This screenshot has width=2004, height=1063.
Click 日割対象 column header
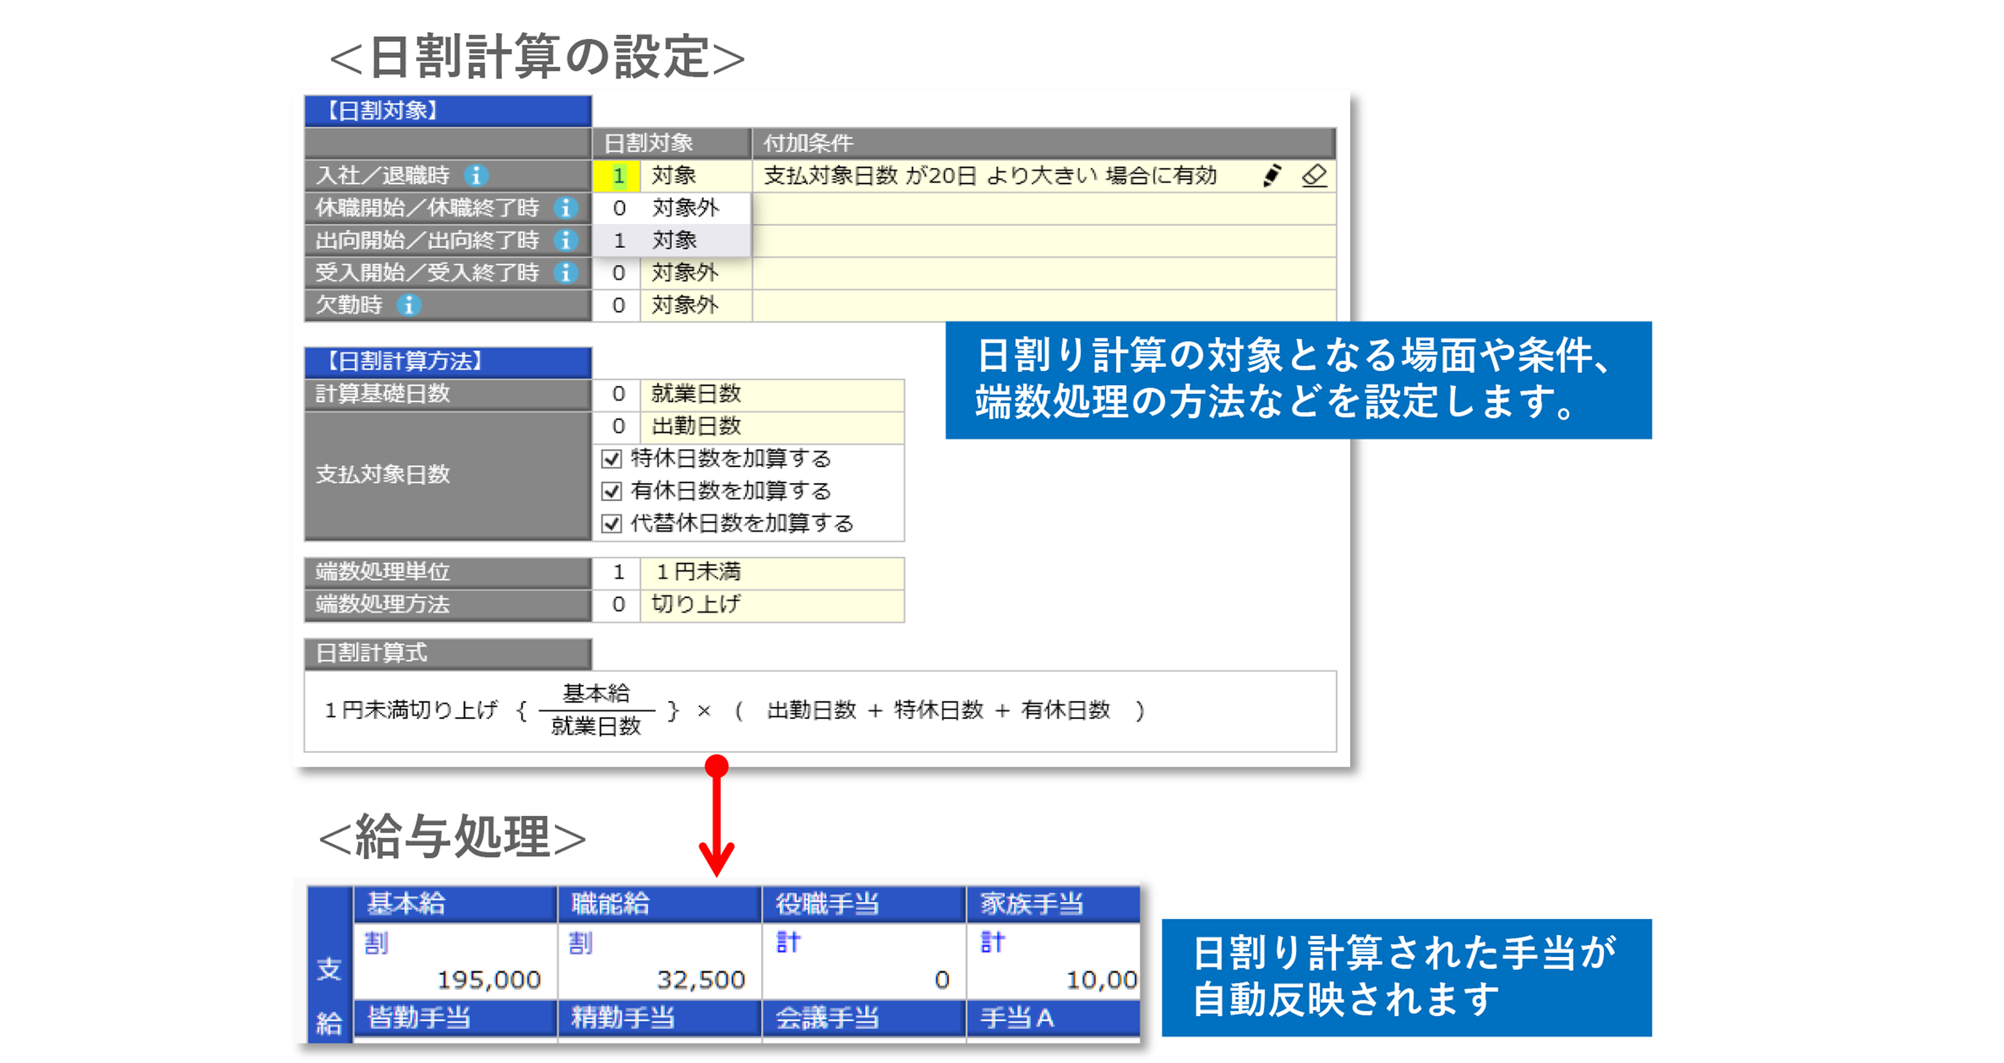[x=672, y=143]
